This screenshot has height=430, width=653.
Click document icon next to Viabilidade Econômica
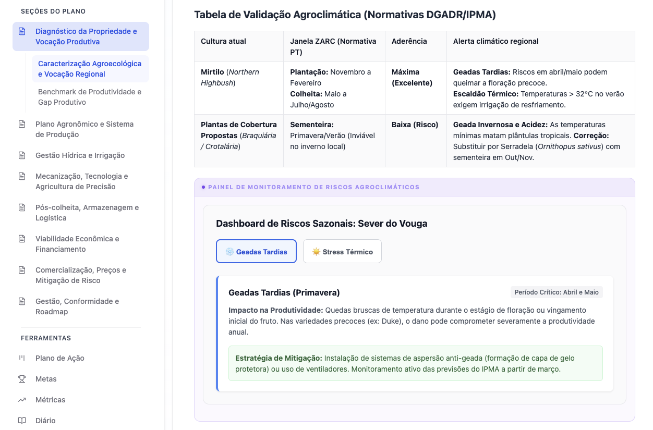tap(22, 239)
